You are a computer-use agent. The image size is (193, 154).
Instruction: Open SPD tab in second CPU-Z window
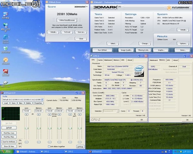[x=168, y=60]
